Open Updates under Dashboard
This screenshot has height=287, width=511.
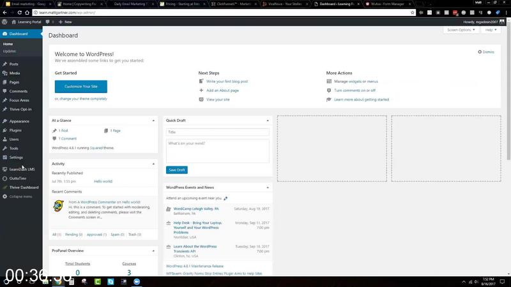(10, 51)
